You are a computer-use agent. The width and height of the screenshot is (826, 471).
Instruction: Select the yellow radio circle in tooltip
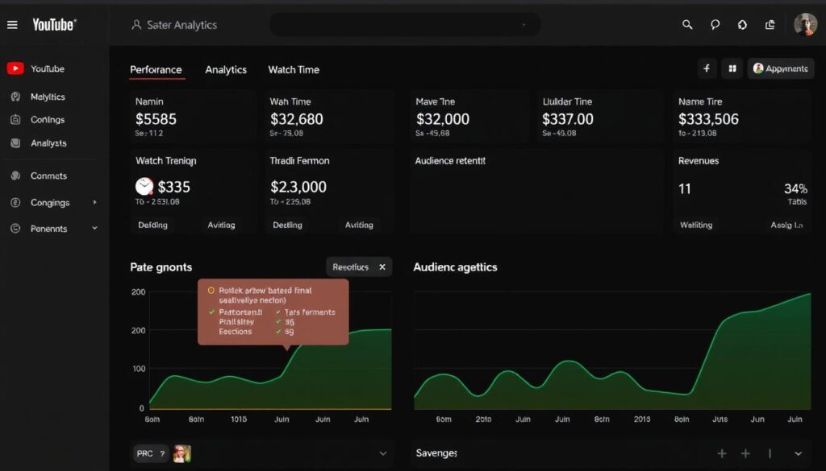click(x=211, y=291)
